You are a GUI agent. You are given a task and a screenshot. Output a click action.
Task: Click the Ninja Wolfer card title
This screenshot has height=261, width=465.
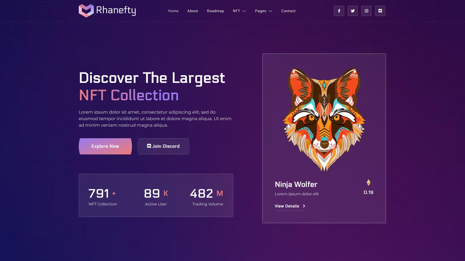point(296,184)
